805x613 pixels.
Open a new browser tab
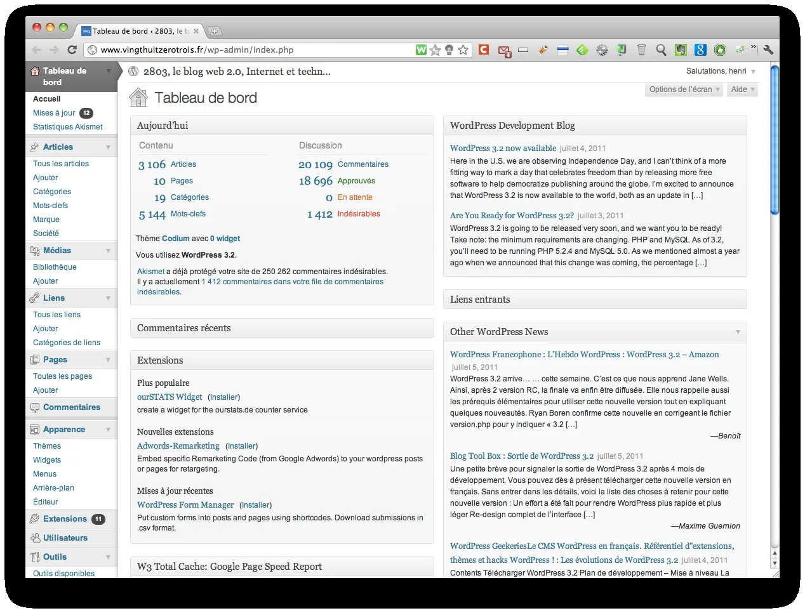coord(214,31)
